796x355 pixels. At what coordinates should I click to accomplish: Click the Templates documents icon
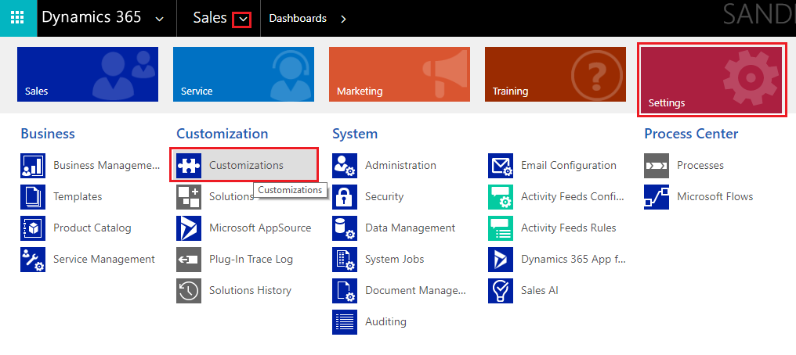click(33, 197)
